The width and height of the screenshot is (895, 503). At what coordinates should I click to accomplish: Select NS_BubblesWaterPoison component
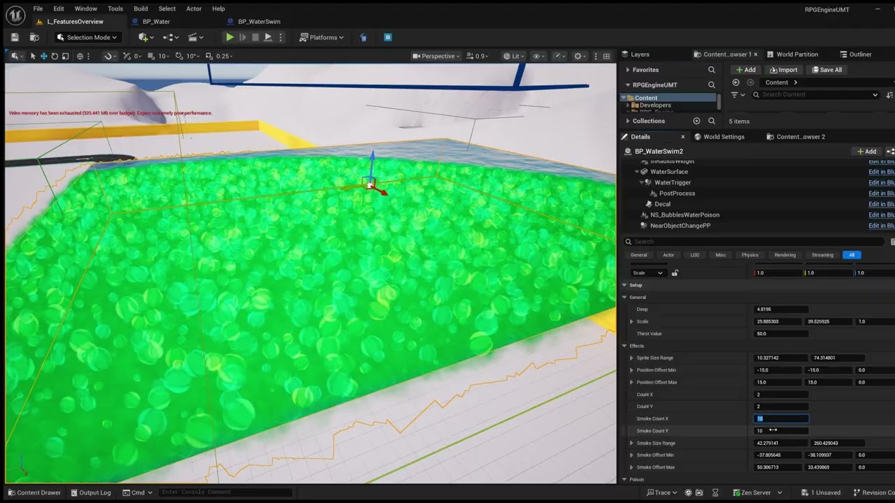685,215
